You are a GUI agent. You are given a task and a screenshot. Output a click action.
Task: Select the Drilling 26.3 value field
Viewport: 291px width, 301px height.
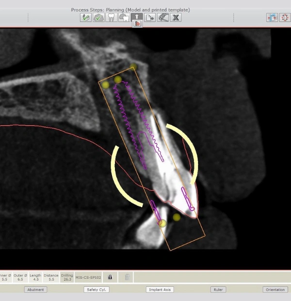[67, 277]
